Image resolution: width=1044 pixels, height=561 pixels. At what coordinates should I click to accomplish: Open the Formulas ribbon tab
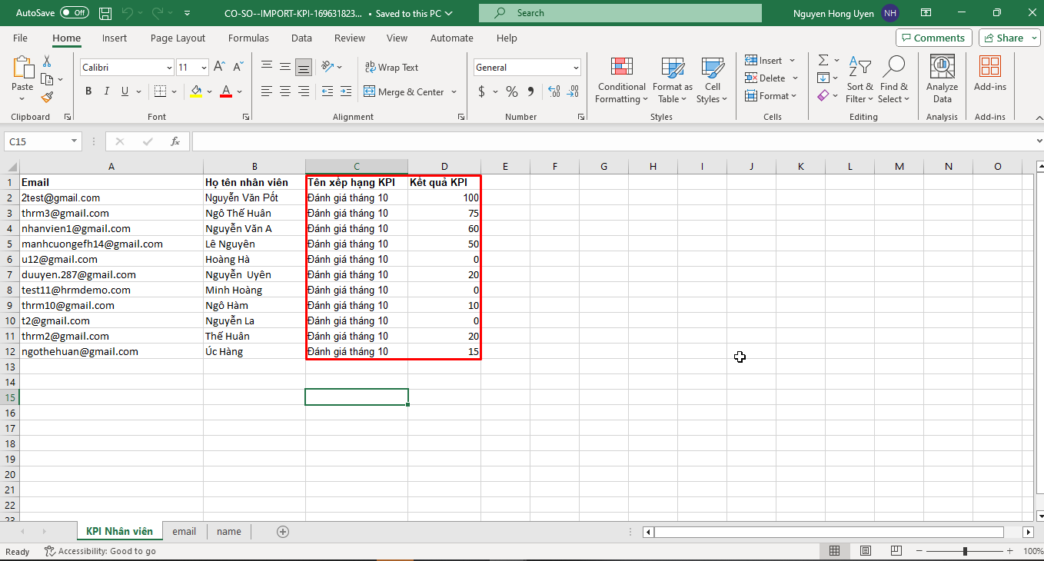(248, 38)
